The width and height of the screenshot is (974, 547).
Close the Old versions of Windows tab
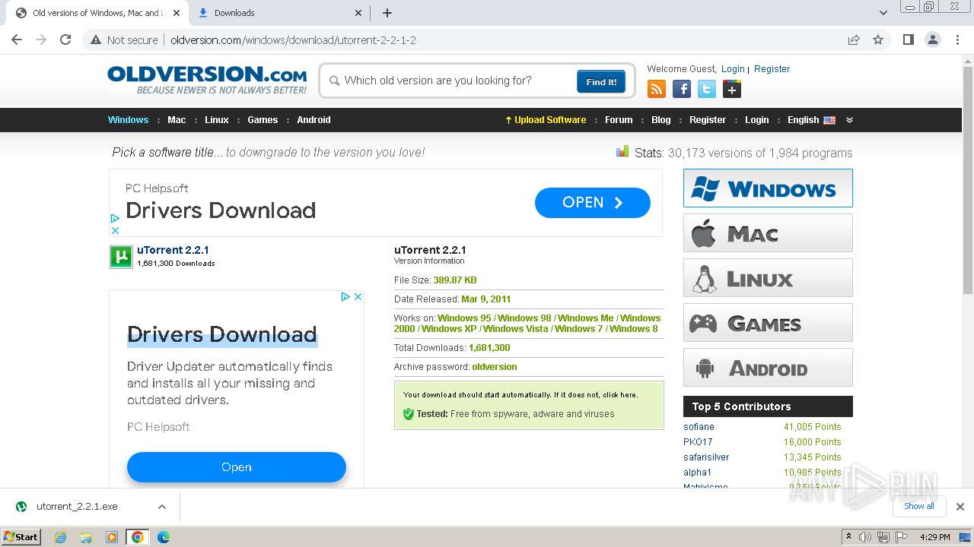(x=177, y=13)
